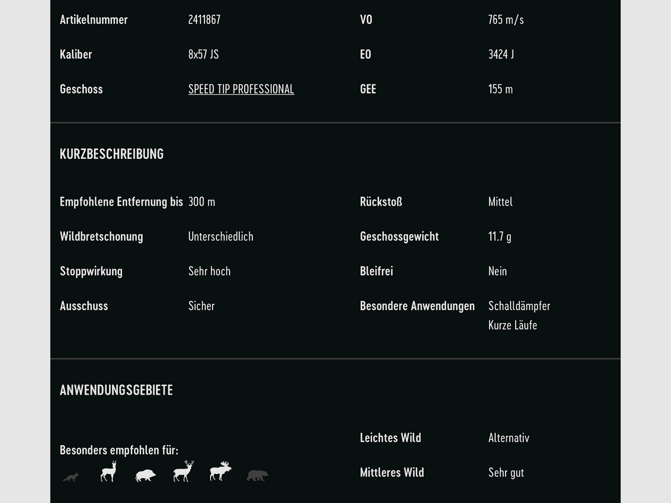The image size is (671, 503).
Task: Click the ANWENDUNGSGEBIETE section heading
Action: [x=116, y=390]
